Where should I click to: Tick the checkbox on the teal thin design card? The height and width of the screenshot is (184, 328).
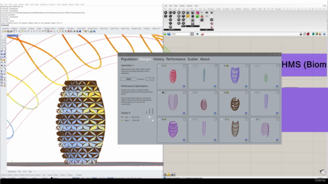tap(215, 66)
